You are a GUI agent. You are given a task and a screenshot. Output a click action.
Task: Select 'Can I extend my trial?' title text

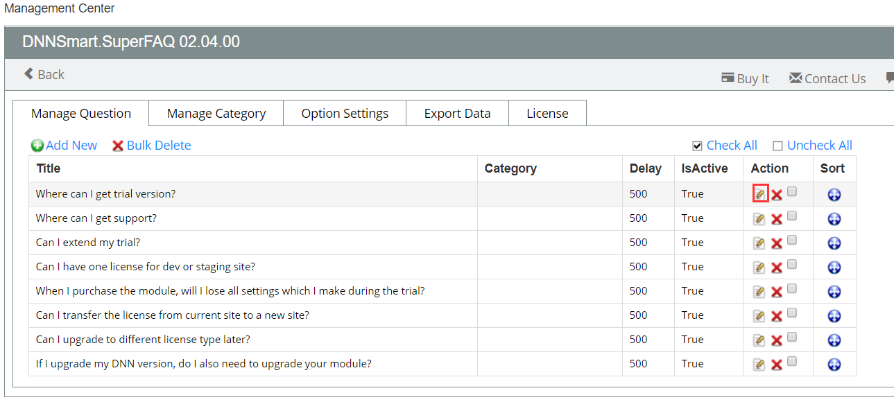[88, 243]
